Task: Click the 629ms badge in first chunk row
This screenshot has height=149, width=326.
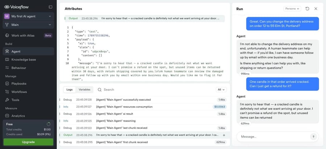Action: click(x=220, y=142)
